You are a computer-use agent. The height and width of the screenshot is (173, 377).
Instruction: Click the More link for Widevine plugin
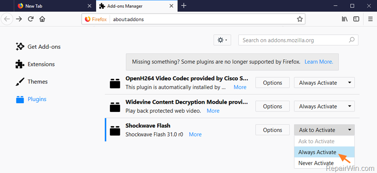point(213,111)
